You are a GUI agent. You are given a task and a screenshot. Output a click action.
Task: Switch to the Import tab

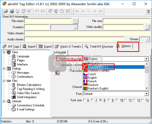(29, 47)
